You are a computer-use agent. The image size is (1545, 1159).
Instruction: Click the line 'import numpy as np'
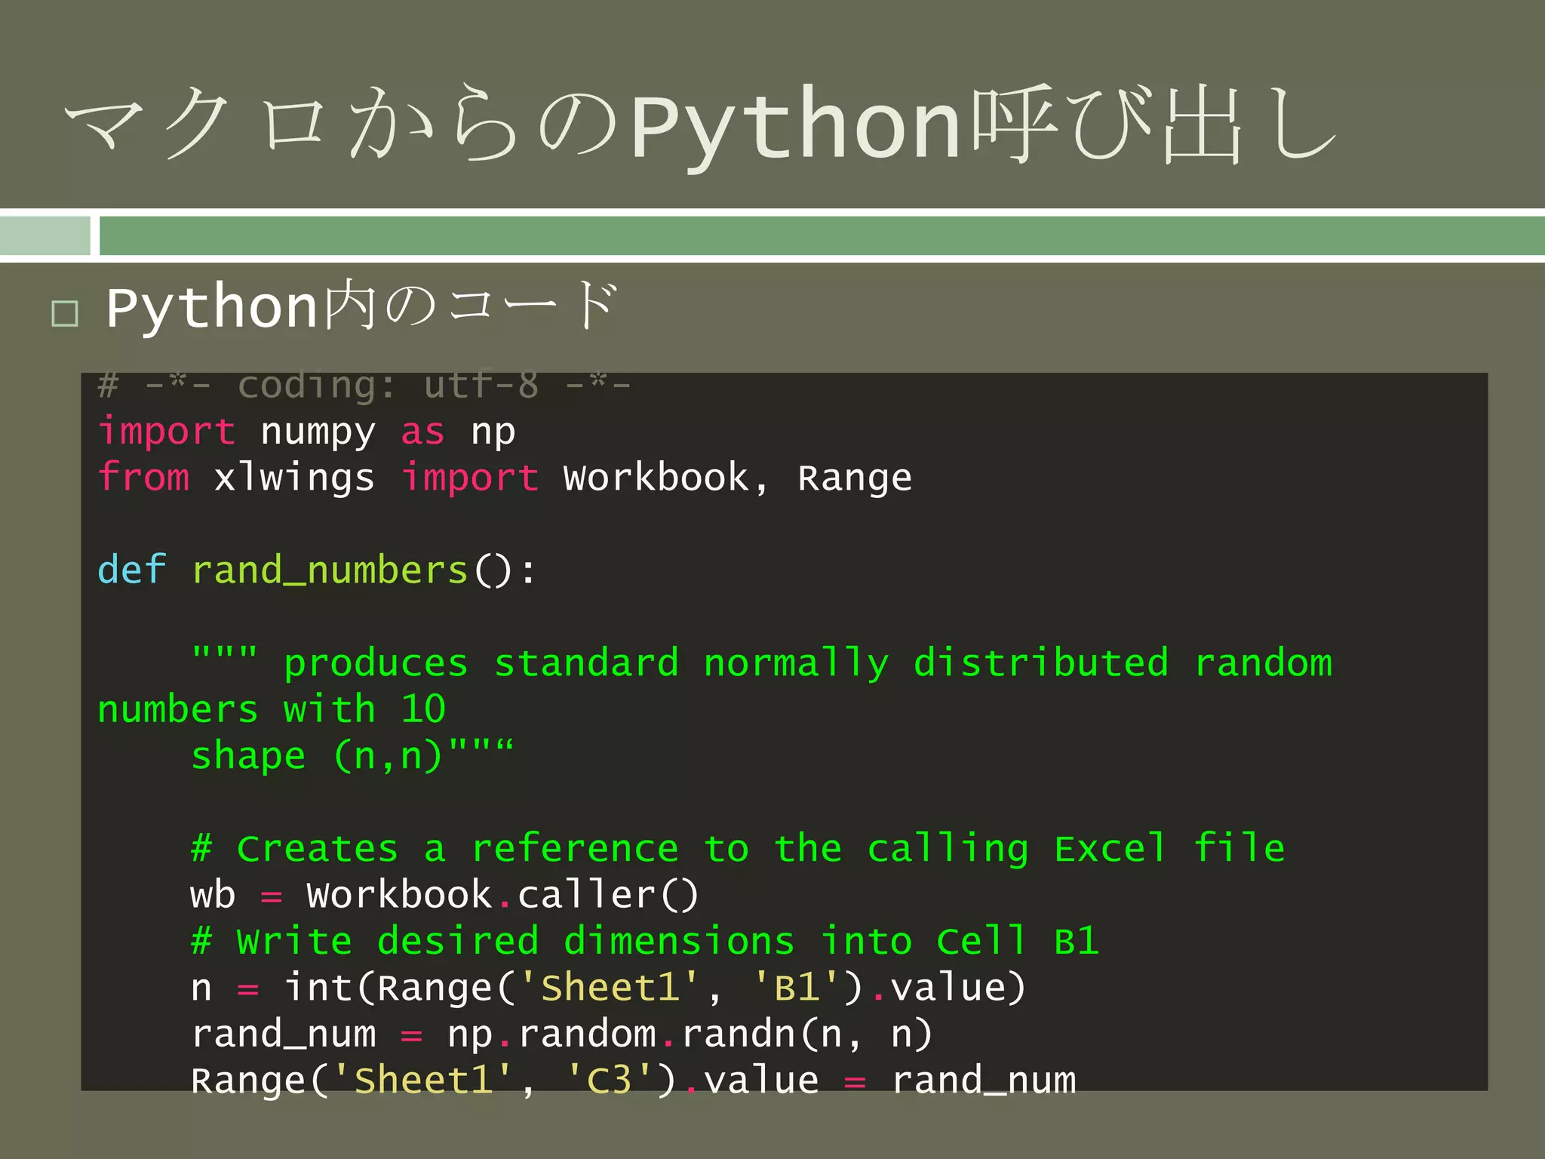coord(306,433)
